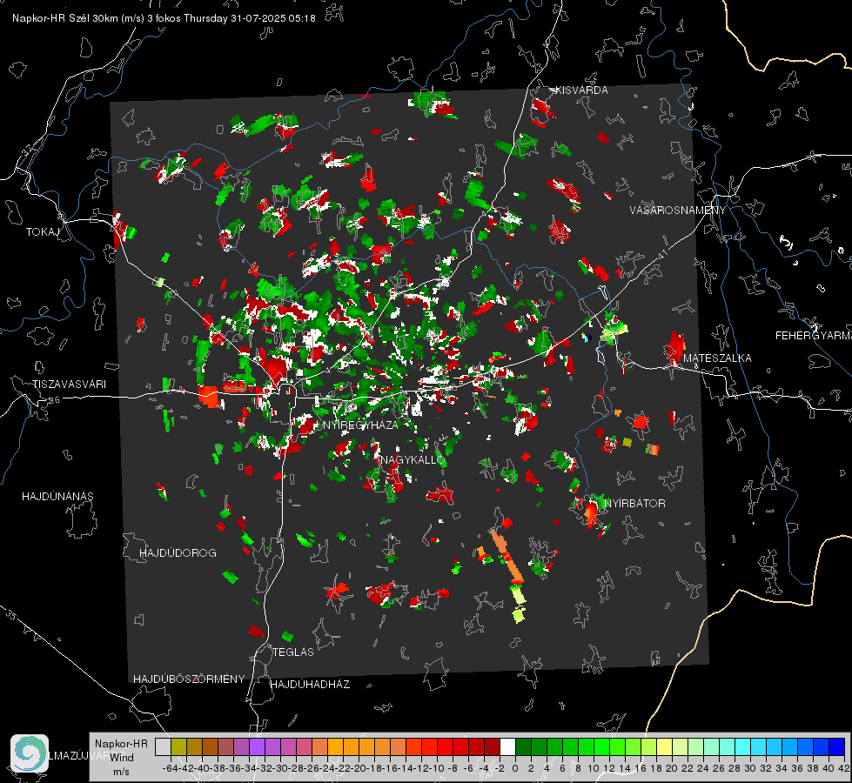Click the spiral weather logo icon
852x783 pixels.
click(x=30, y=753)
